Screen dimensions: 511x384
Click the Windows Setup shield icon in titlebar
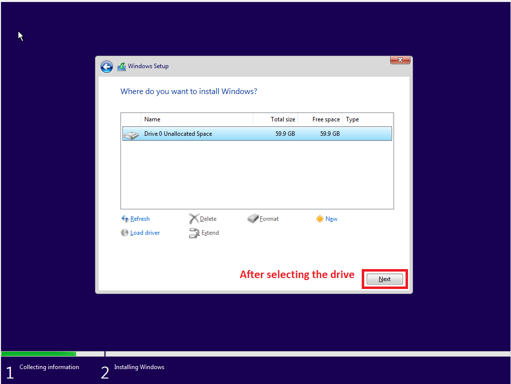point(121,66)
